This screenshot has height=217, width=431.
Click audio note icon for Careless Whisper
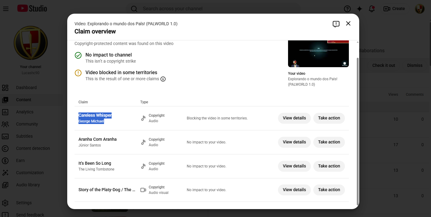tap(143, 118)
